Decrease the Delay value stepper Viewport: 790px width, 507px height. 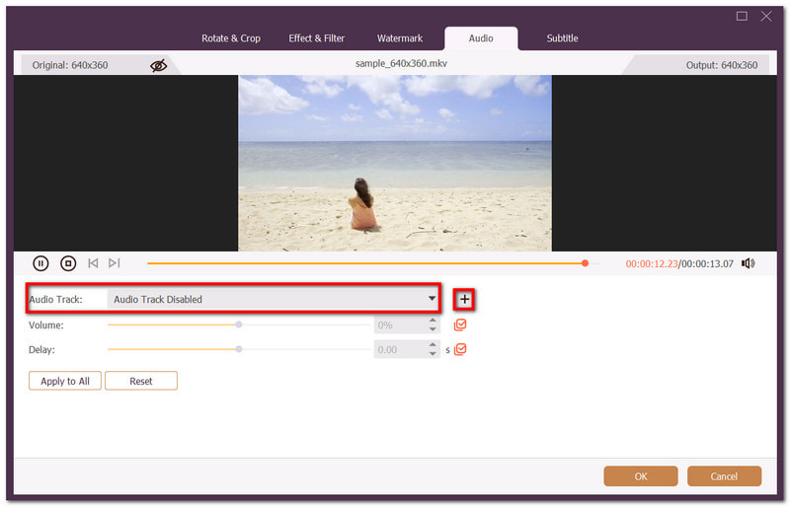pyautogui.click(x=433, y=354)
